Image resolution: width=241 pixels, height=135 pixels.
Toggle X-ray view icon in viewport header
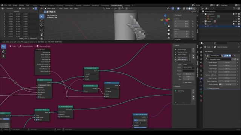184,9
